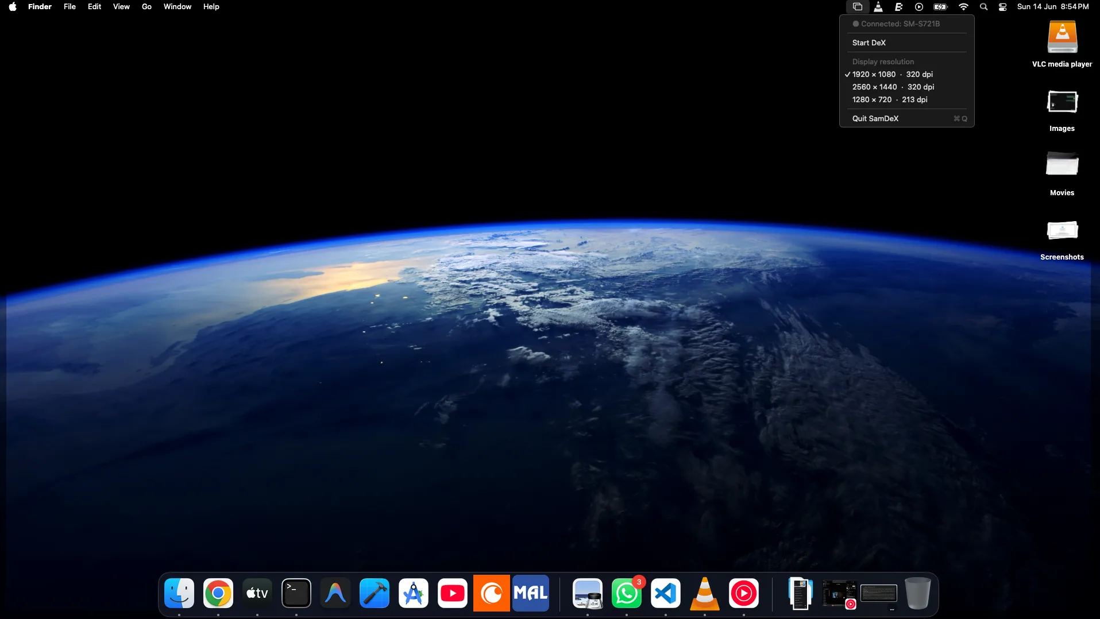Open battery status in menu bar
The height and width of the screenshot is (619, 1100).
point(940,7)
